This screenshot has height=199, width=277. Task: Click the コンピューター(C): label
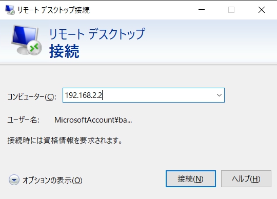pos(32,96)
